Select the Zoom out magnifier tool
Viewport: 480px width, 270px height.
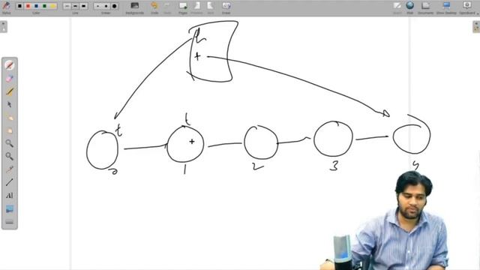point(10,157)
